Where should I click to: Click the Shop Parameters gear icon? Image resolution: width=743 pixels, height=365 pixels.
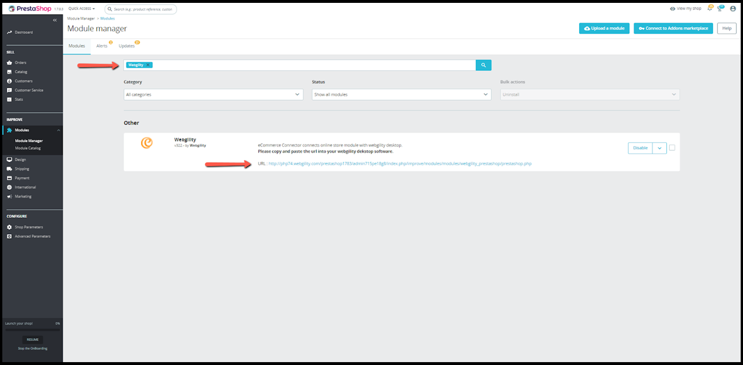(9, 227)
